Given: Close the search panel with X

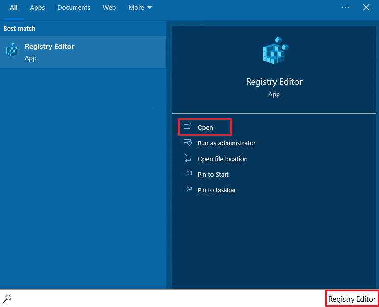Looking at the screenshot, I should point(366,7).
